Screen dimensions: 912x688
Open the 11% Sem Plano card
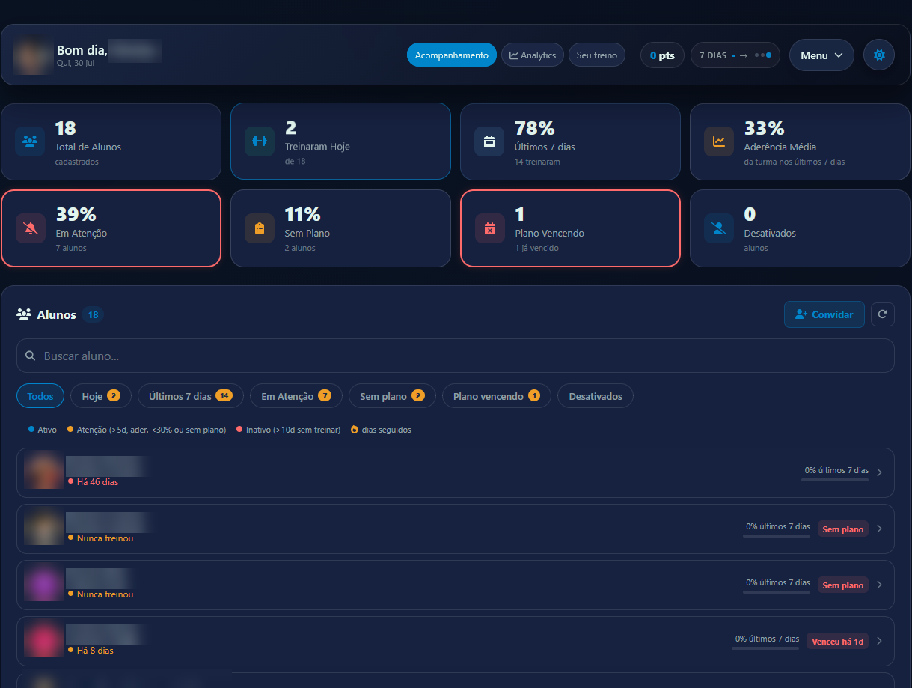pos(340,228)
